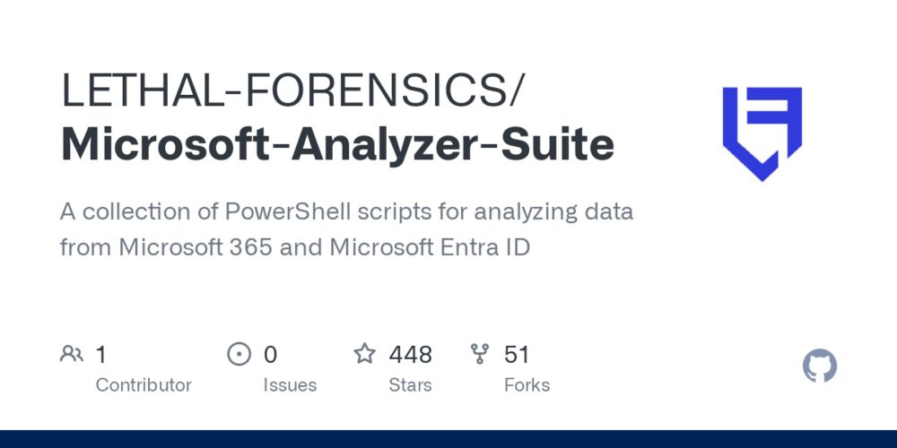Select the 1 contributor count
This screenshot has height=448, width=897.
tap(101, 354)
